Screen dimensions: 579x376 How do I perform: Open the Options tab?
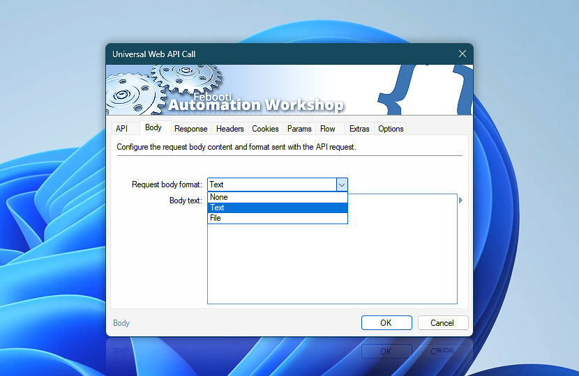[391, 129]
